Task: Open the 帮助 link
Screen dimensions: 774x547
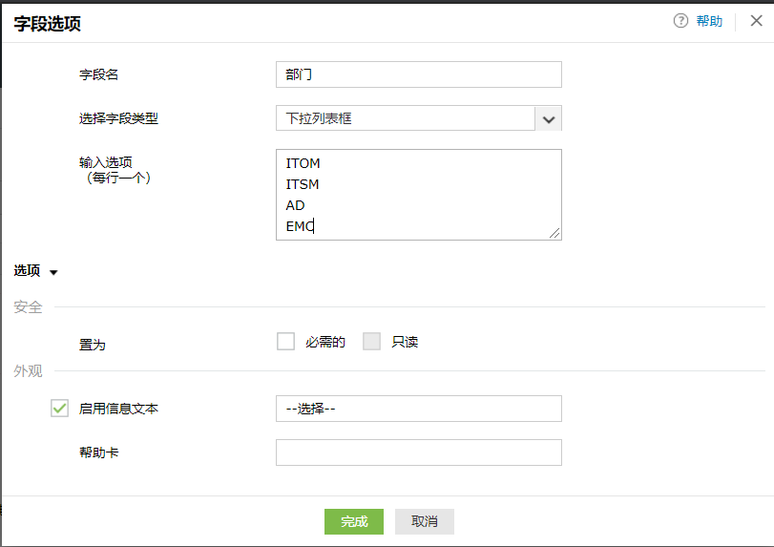Action: [x=709, y=21]
